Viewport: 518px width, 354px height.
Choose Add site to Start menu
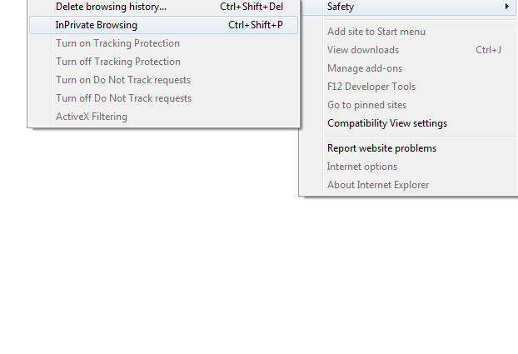click(376, 32)
